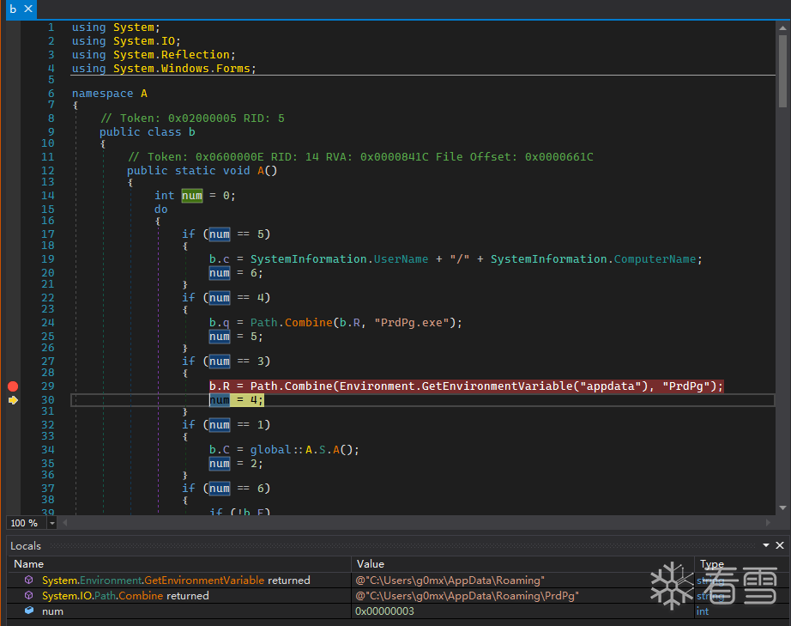The image size is (791, 626).
Task: Select 'System.Environment.GetEnvironmentVariable returned' row name
Action: 176,580
